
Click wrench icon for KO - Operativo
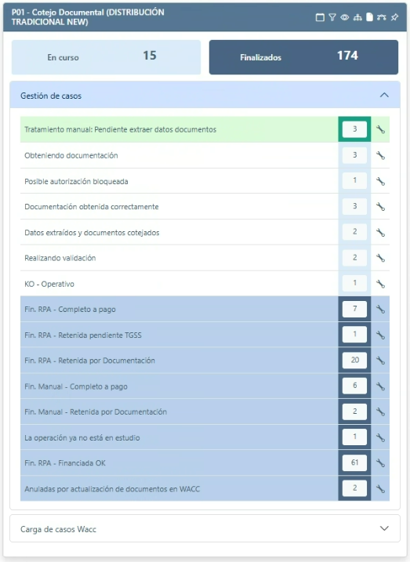tap(381, 285)
